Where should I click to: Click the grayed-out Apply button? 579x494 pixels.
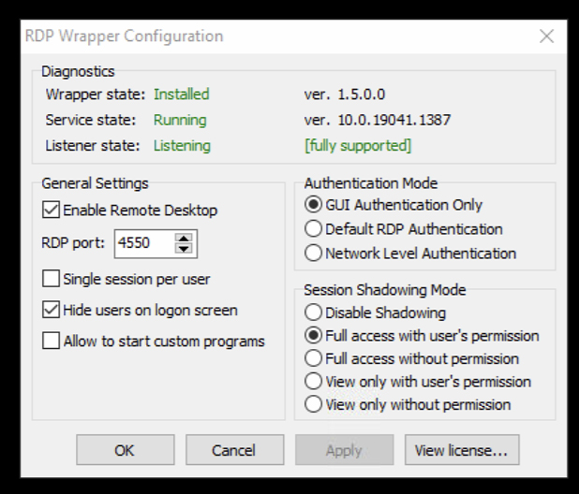click(344, 450)
